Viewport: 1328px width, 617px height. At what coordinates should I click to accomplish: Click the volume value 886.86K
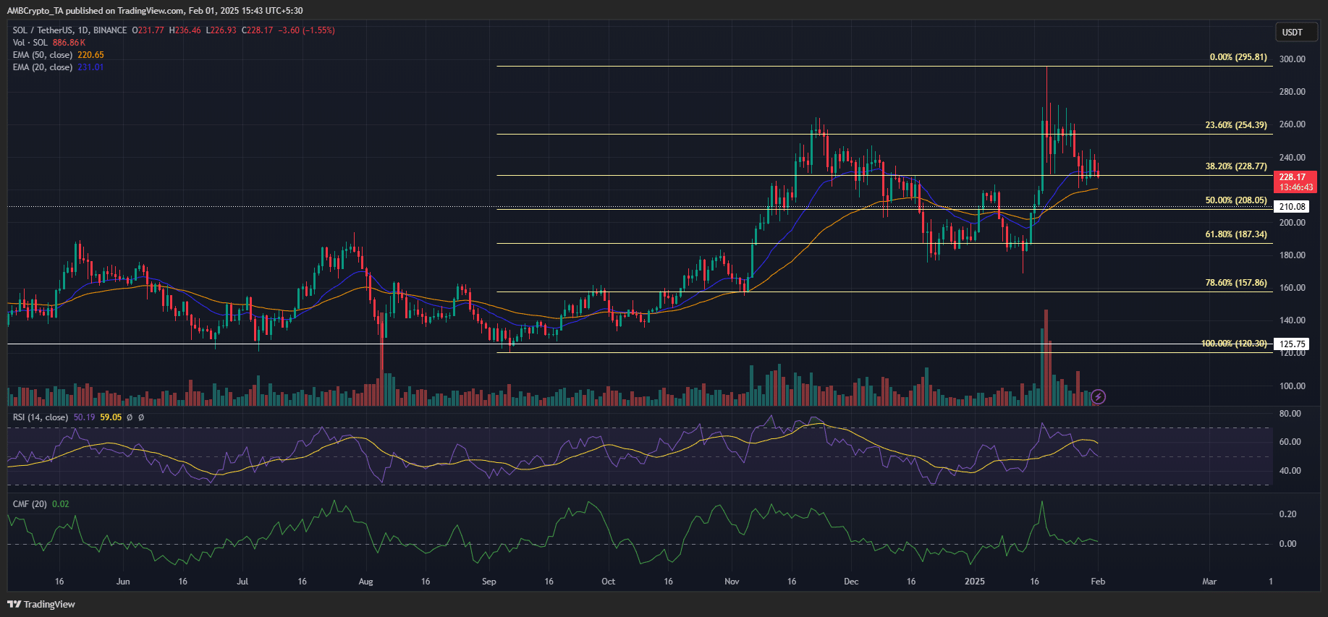point(69,43)
